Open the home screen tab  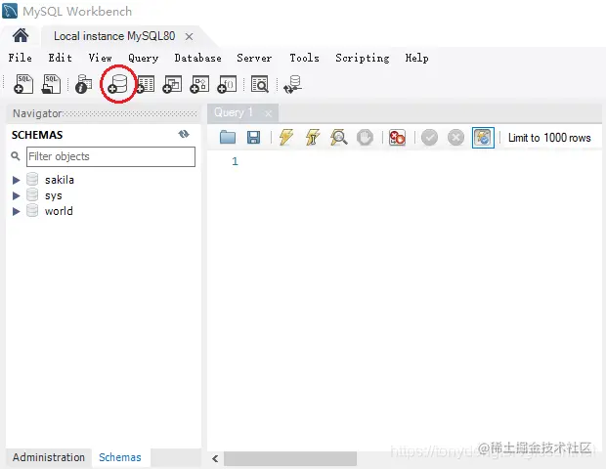tap(21, 36)
